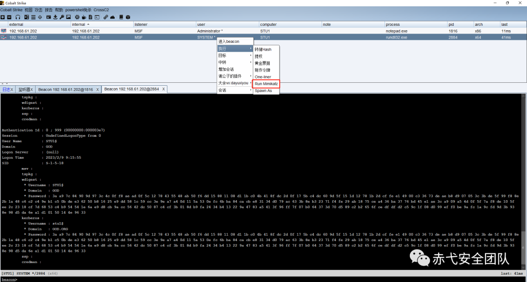The image size is (527, 282).
Task: Click the Java applet coffee cup icon
Action: pos(84,17)
